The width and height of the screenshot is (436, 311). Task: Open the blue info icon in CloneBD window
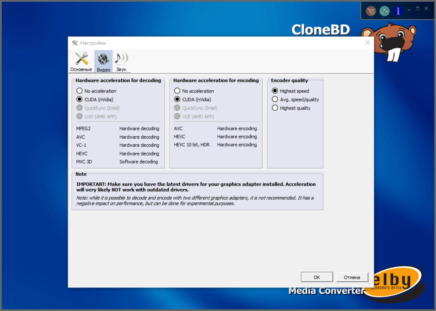click(398, 11)
